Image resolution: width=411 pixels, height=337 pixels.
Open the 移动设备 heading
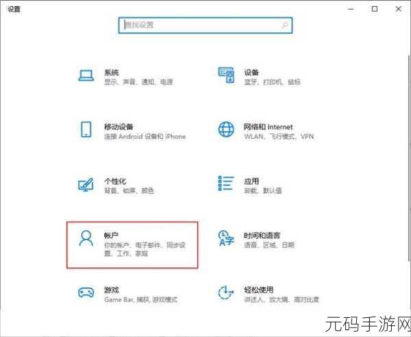point(119,127)
